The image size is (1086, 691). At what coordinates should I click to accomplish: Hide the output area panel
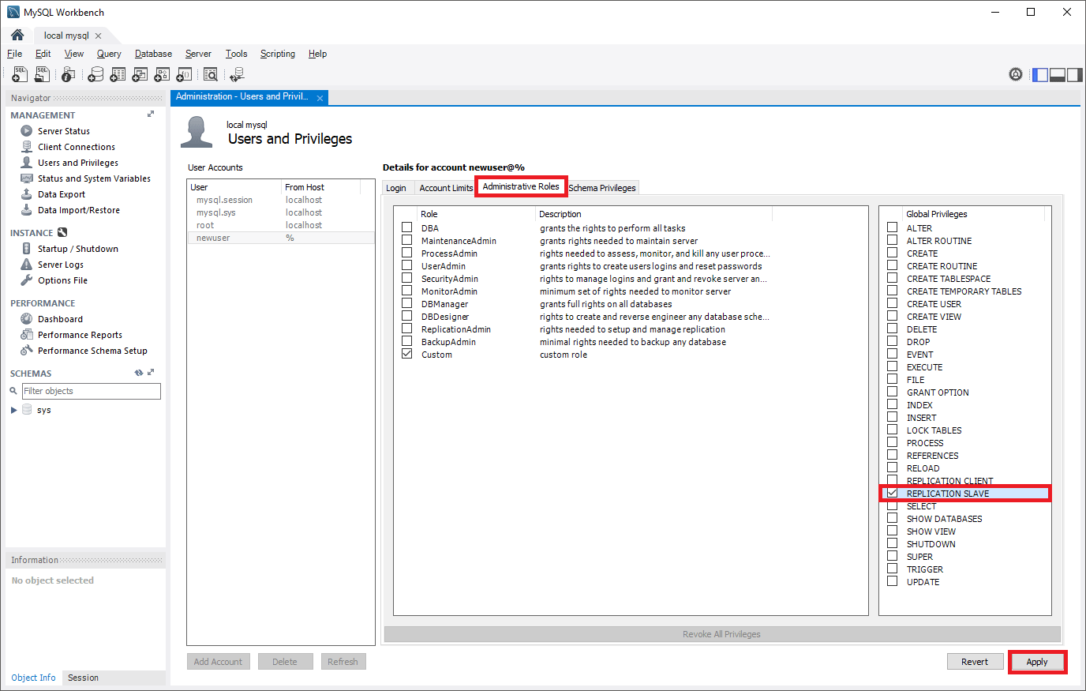1058,73
